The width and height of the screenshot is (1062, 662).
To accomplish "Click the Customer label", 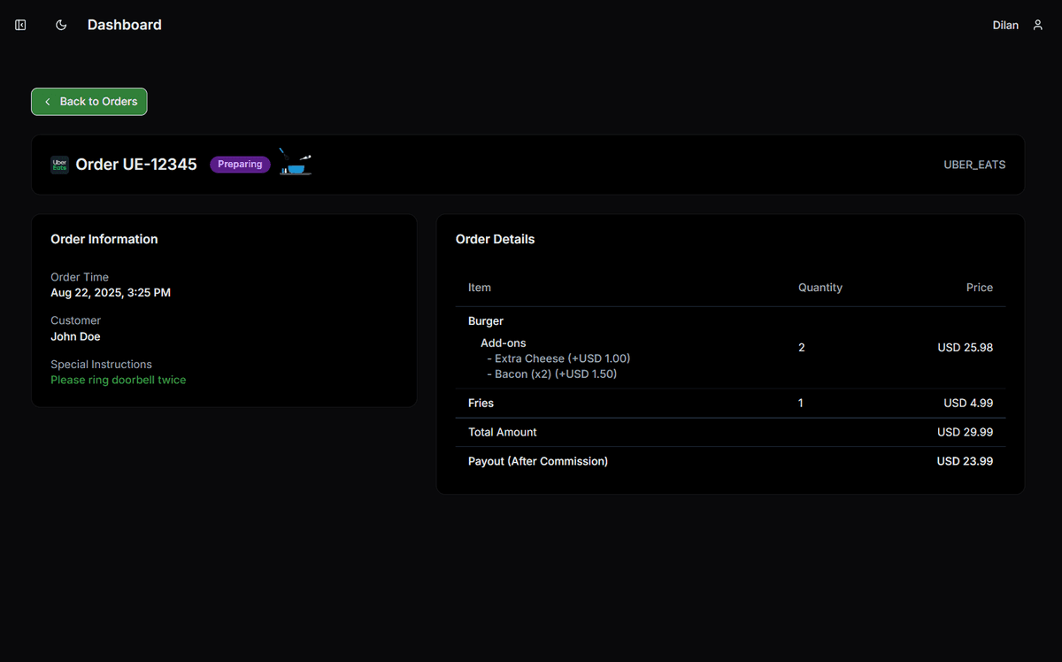I will coord(75,320).
